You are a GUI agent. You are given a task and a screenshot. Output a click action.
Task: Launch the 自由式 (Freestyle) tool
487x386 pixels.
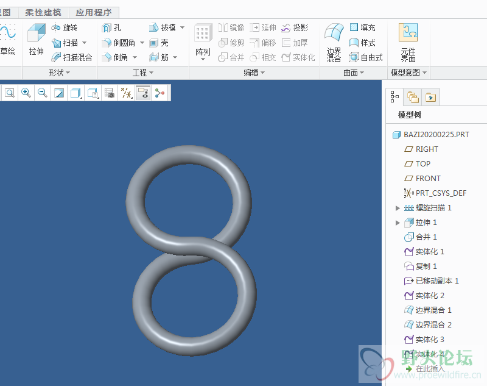point(366,57)
